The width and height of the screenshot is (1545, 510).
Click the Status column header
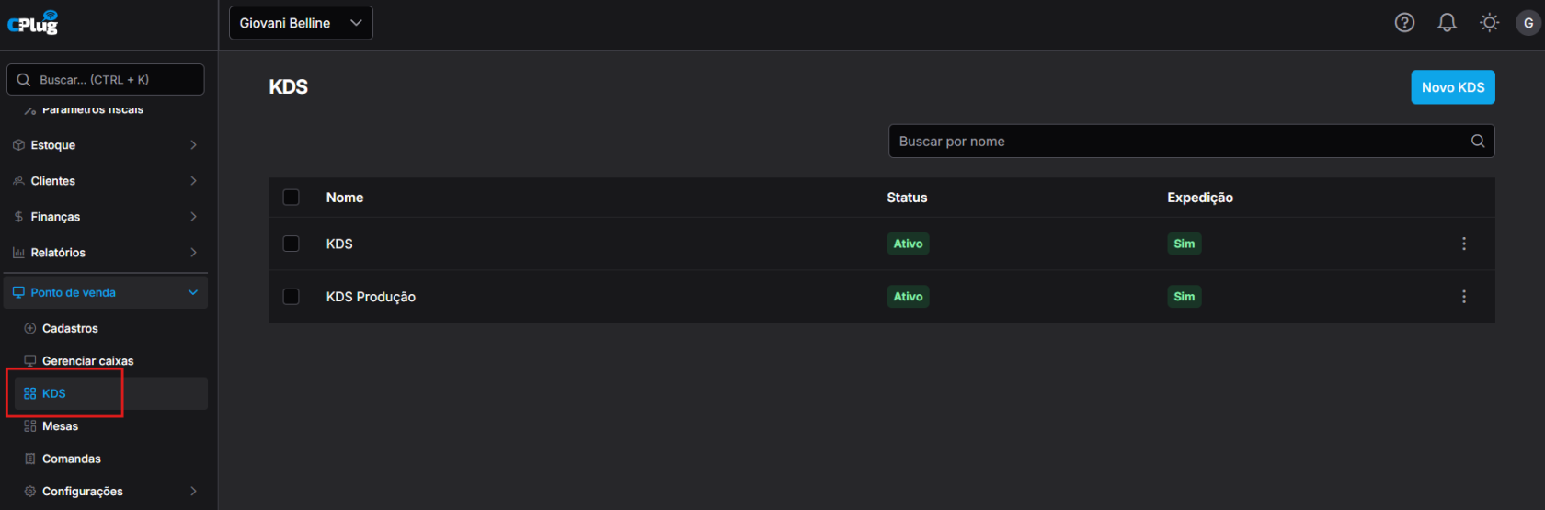[x=907, y=198]
